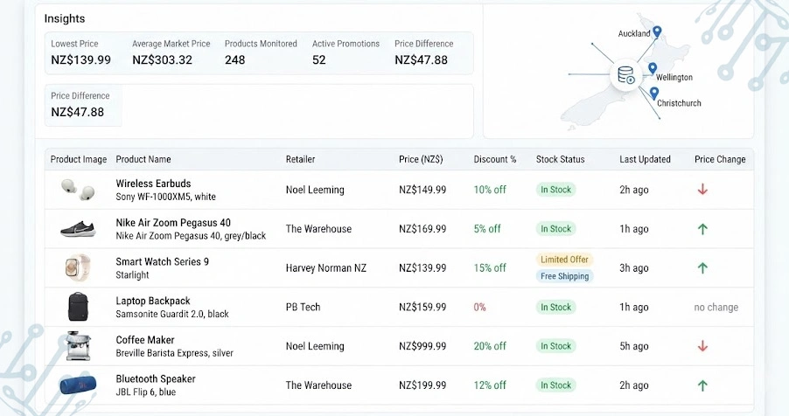The width and height of the screenshot is (789, 416).
Task: Click the green up arrow for Bluetooth Speaker
Action: coord(702,385)
